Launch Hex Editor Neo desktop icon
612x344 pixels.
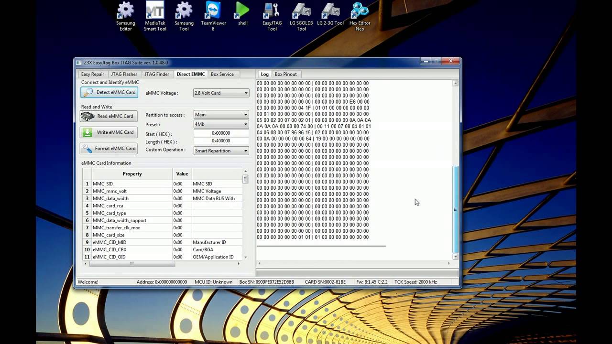360,16
